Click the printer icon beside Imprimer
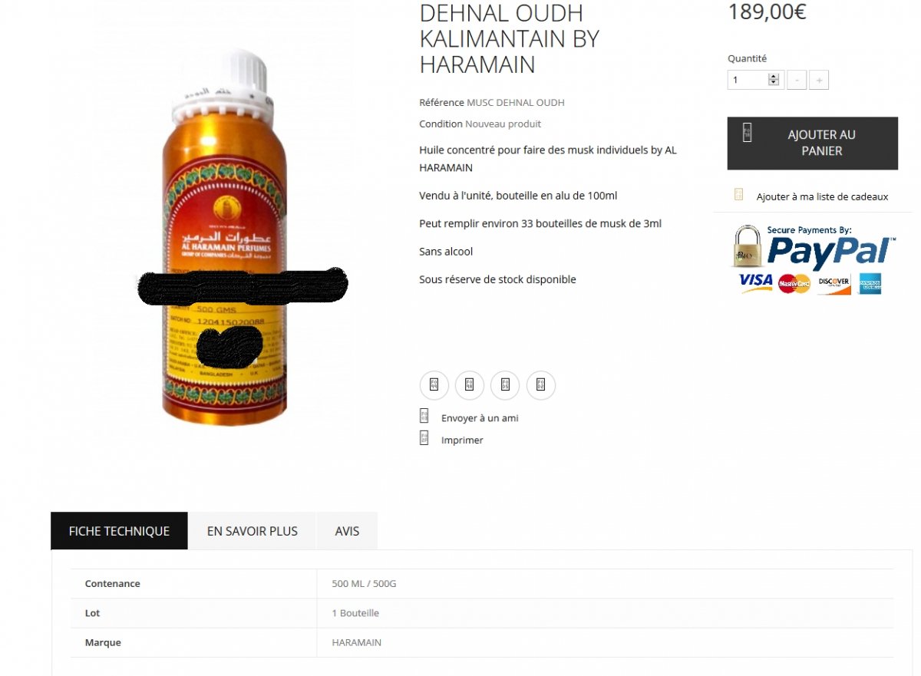Image resolution: width=921 pixels, height=676 pixels. pyautogui.click(x=424, y=439)
